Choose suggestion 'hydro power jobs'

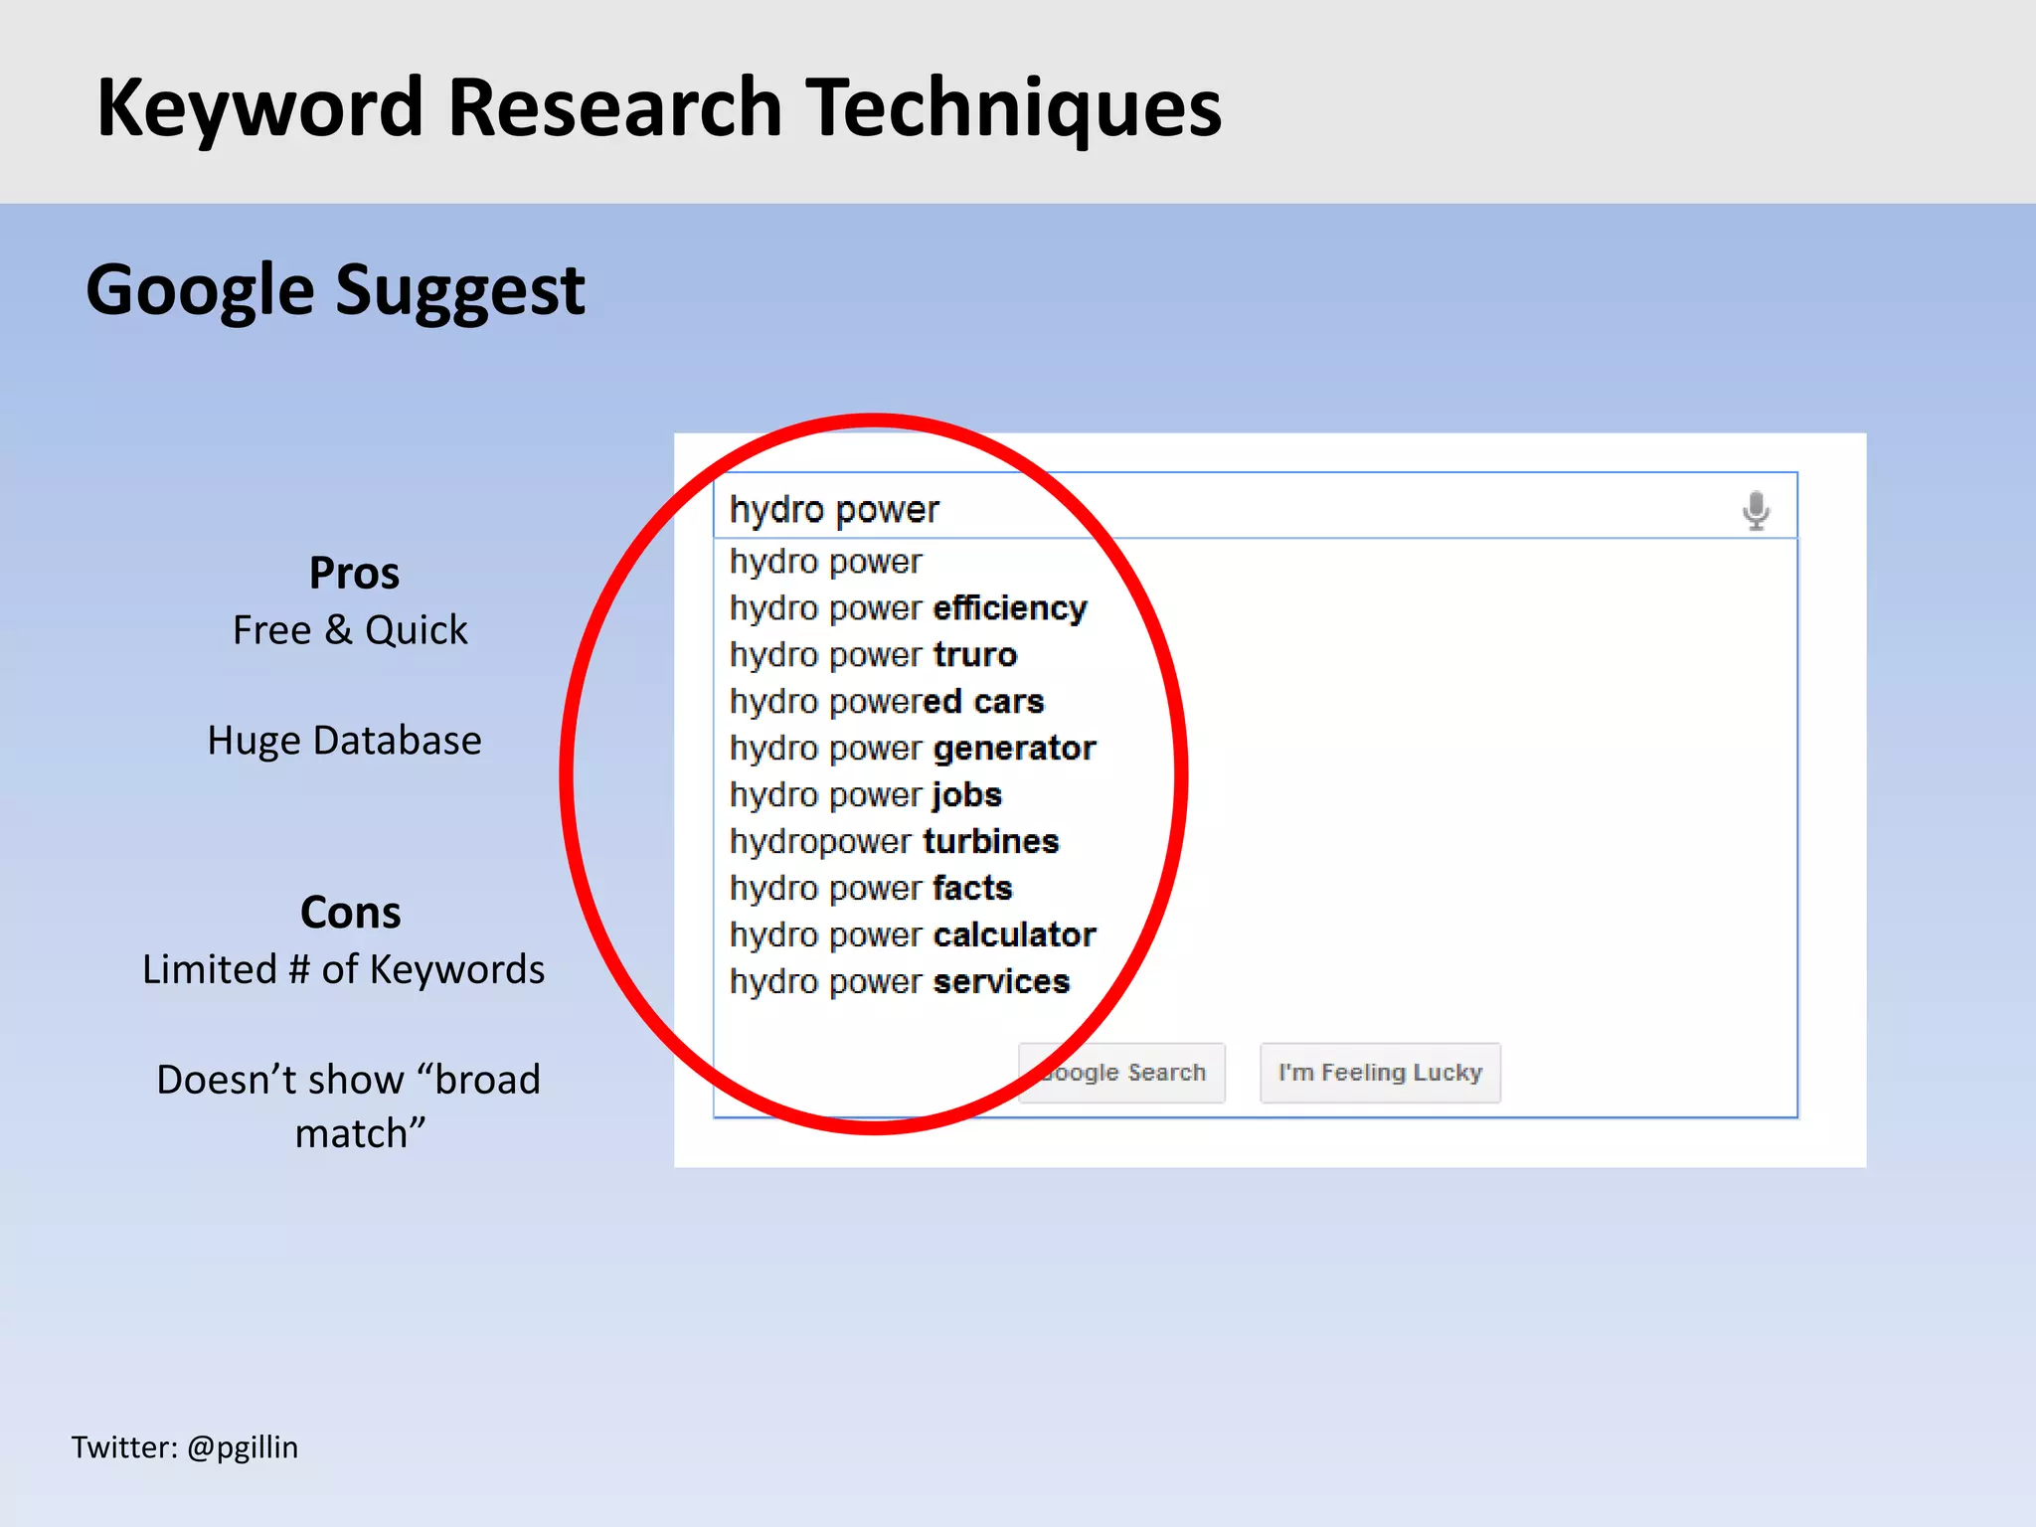click(866, 795)
